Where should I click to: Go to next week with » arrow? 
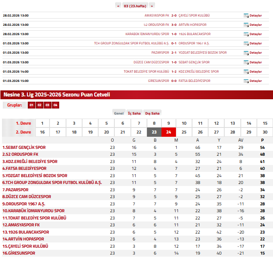tap(152, 6)
